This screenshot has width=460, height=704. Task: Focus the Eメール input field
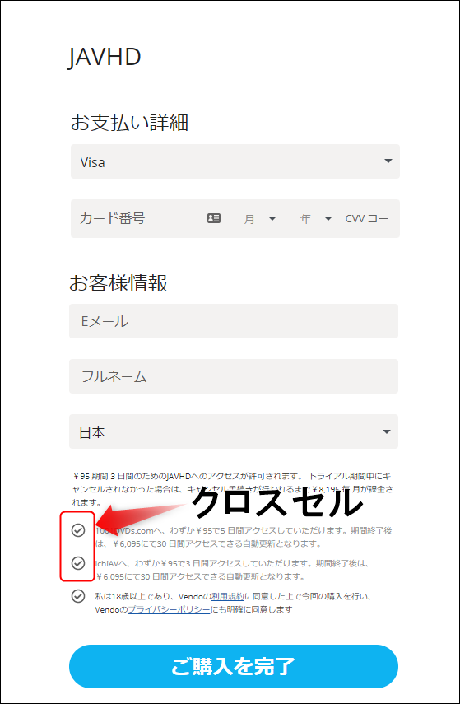pyautogui.click(x=234, y=321)
